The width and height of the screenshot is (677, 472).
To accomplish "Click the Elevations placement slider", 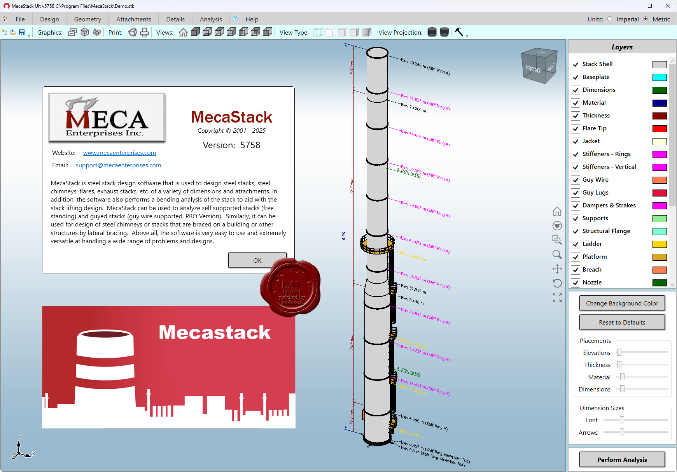I will (642, 353).
